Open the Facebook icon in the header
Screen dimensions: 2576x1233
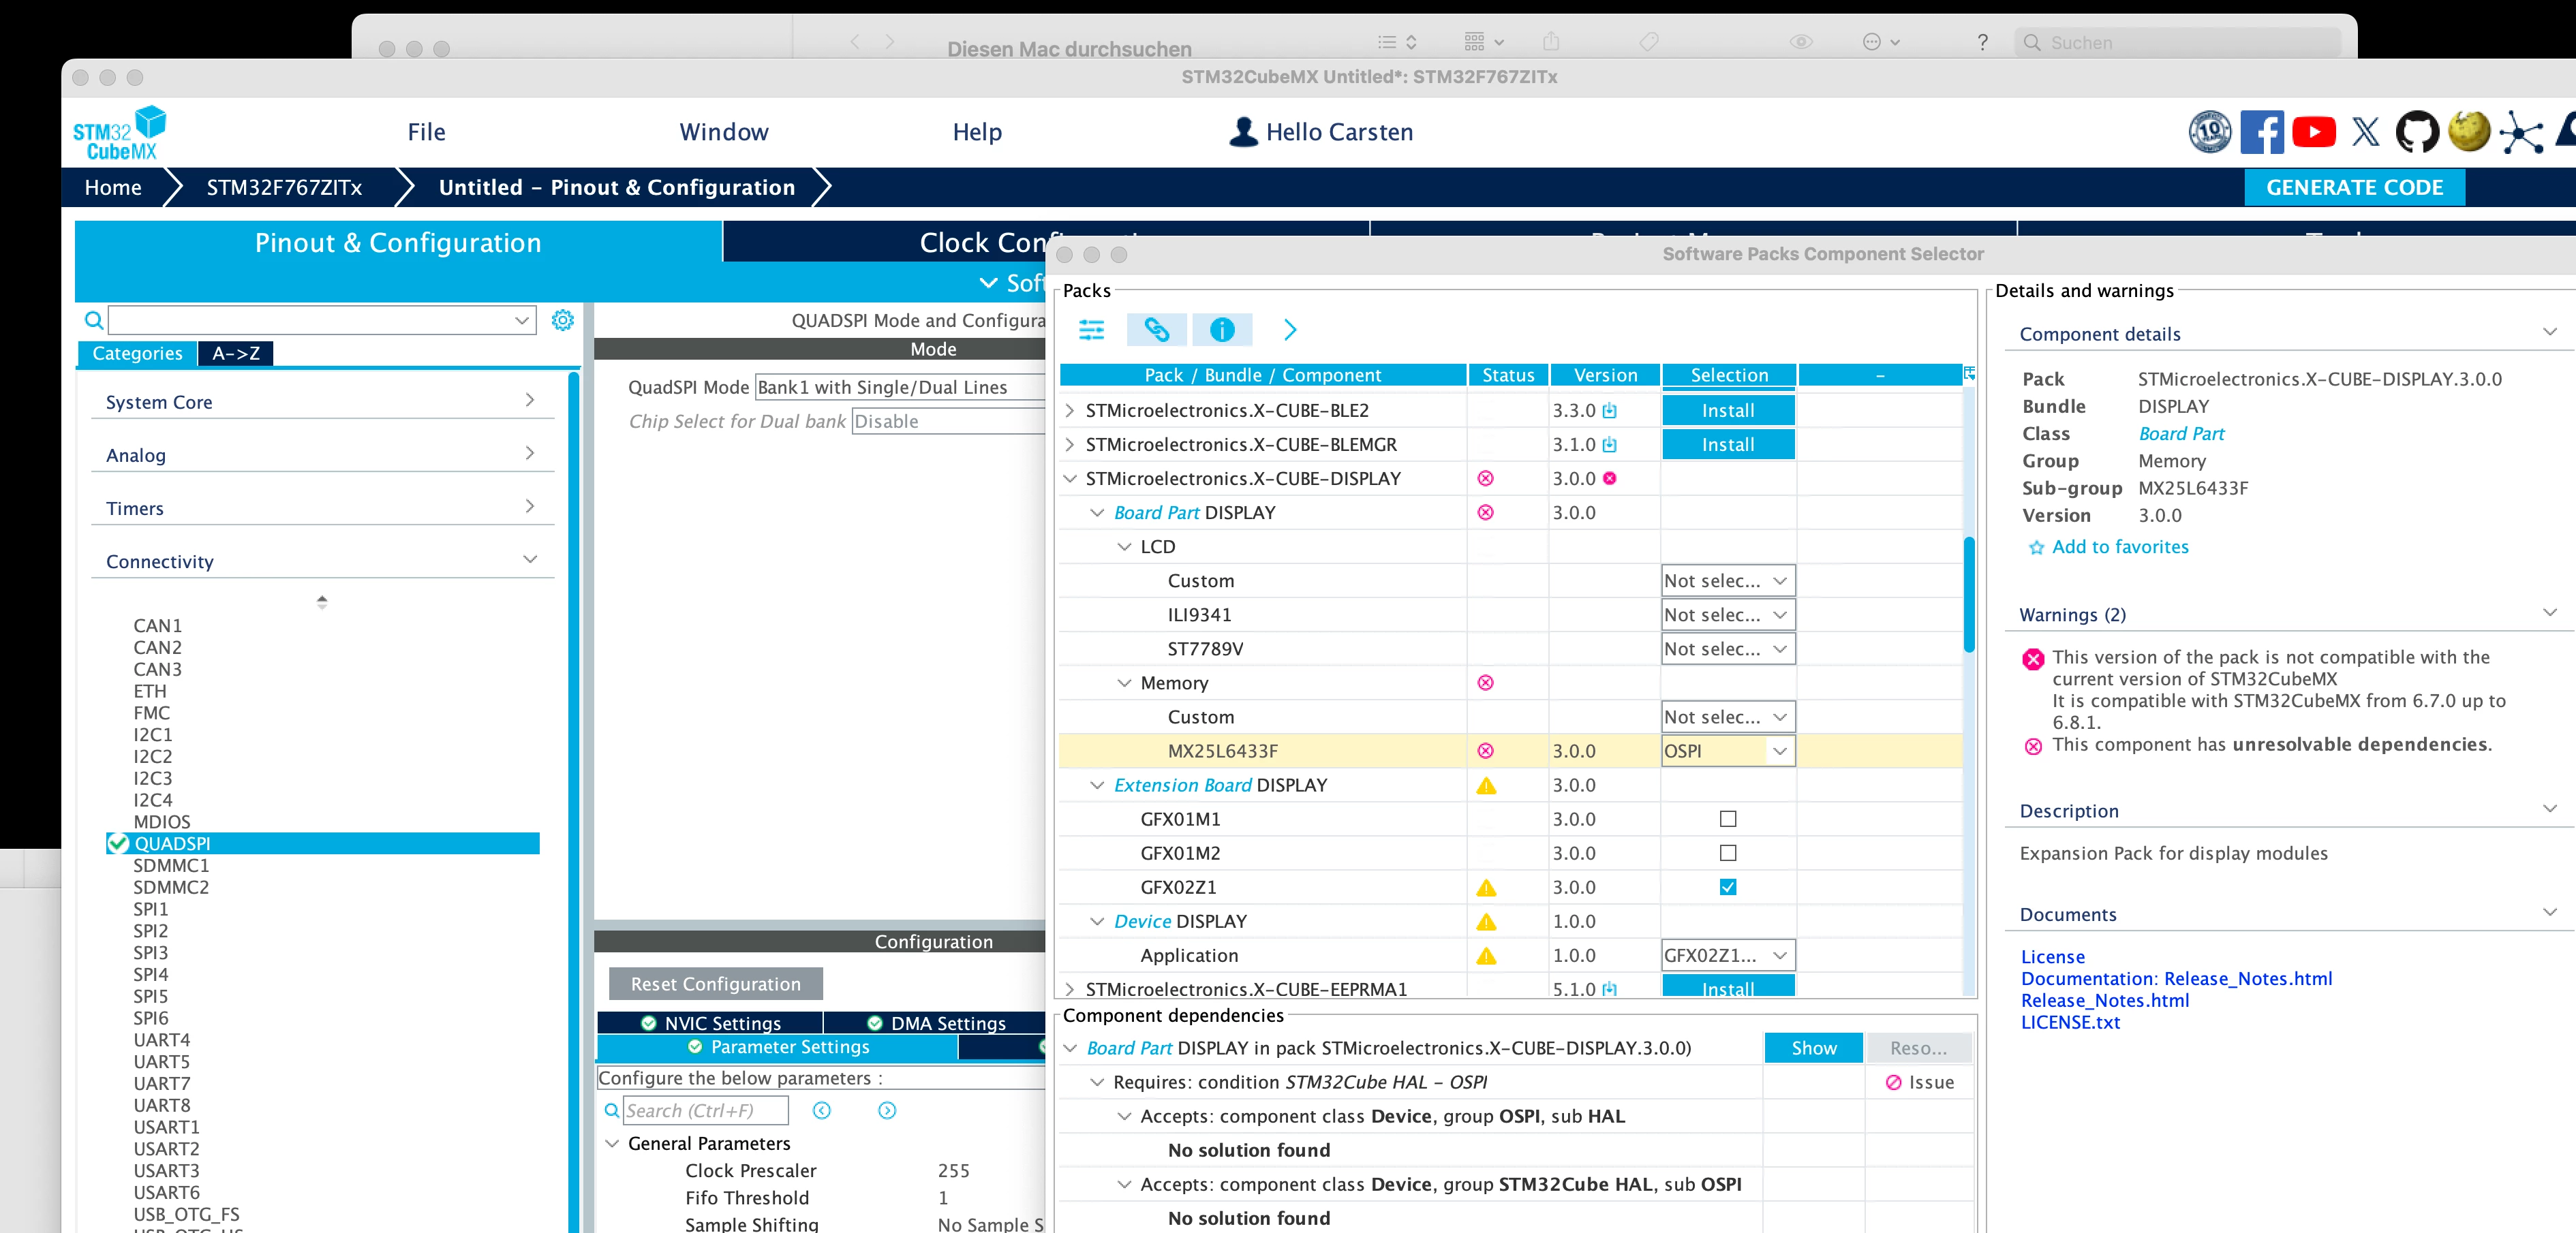tap(2261, 132)
